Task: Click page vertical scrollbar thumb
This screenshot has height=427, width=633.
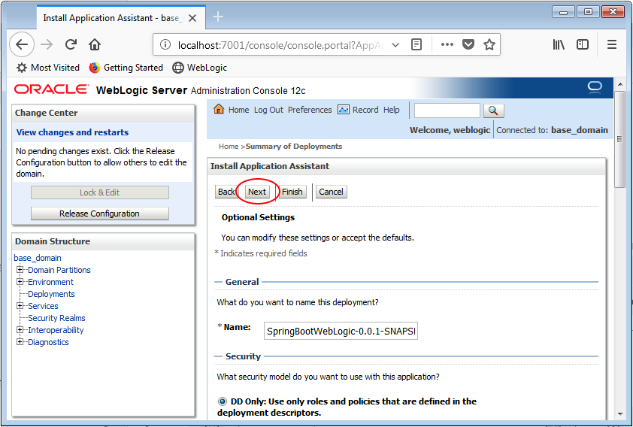Action: click(x=619, y=139)
